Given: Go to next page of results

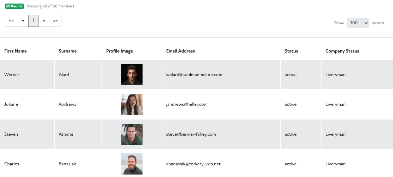Looking at the screenshot, I should pos(44,21).
